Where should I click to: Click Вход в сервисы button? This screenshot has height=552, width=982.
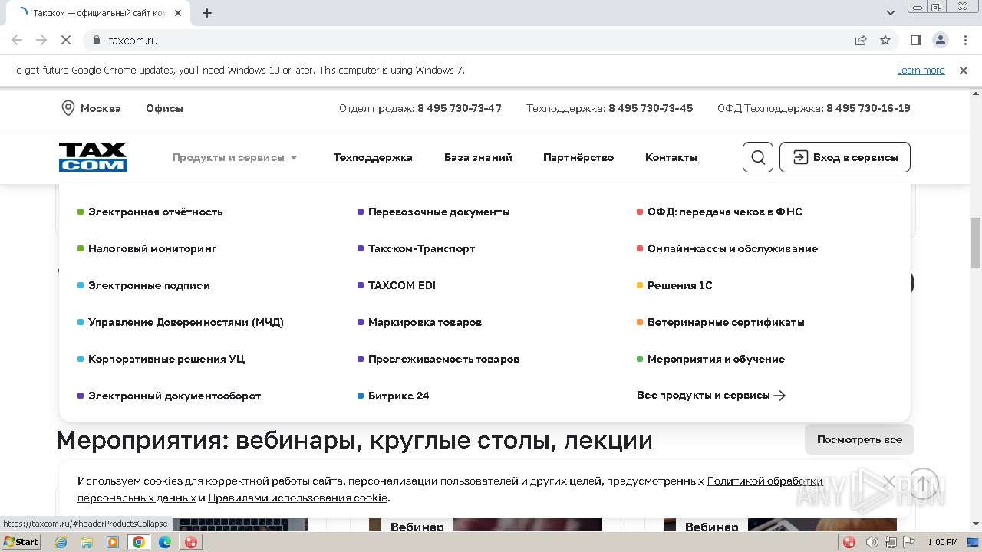pyautogui.click(x=845, y=157)
